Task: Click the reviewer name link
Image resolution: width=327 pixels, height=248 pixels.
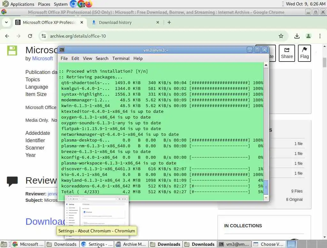Action: 52,194
